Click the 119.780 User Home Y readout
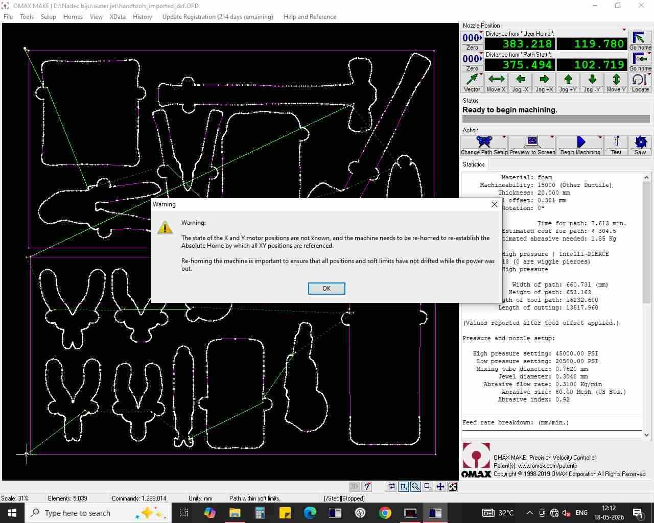Image resolution: width=654 pixels, height=523 pixels. point(592,44)
